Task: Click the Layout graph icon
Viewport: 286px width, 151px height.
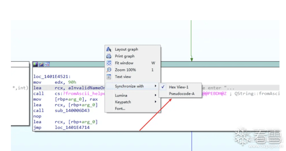Action: [x=109, y=49]
